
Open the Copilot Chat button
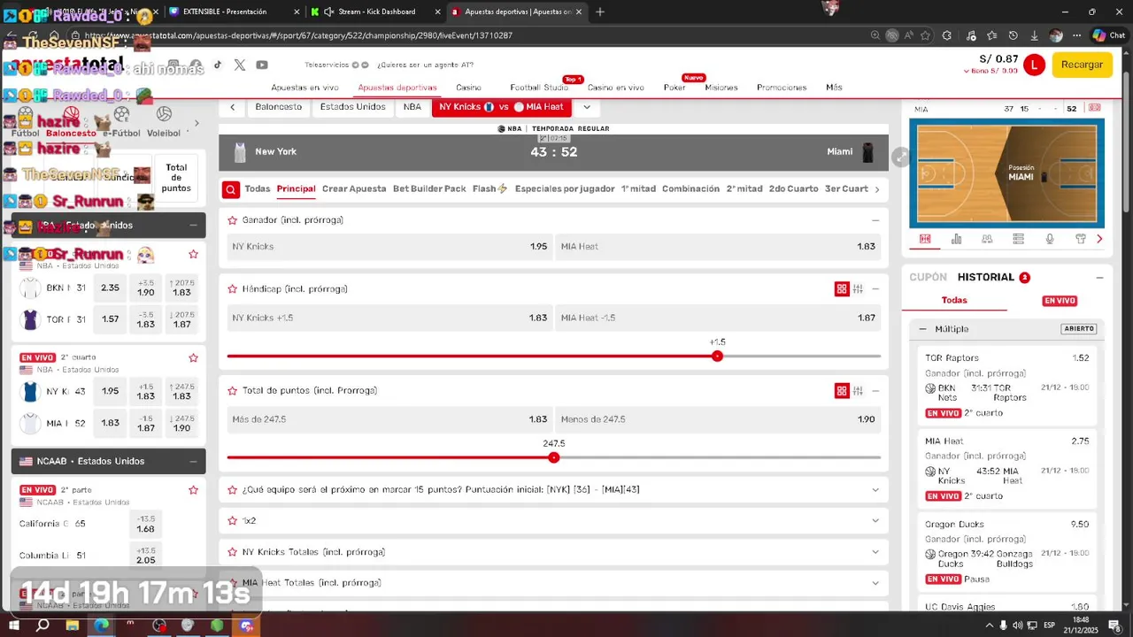click(x=1108, y=35)
